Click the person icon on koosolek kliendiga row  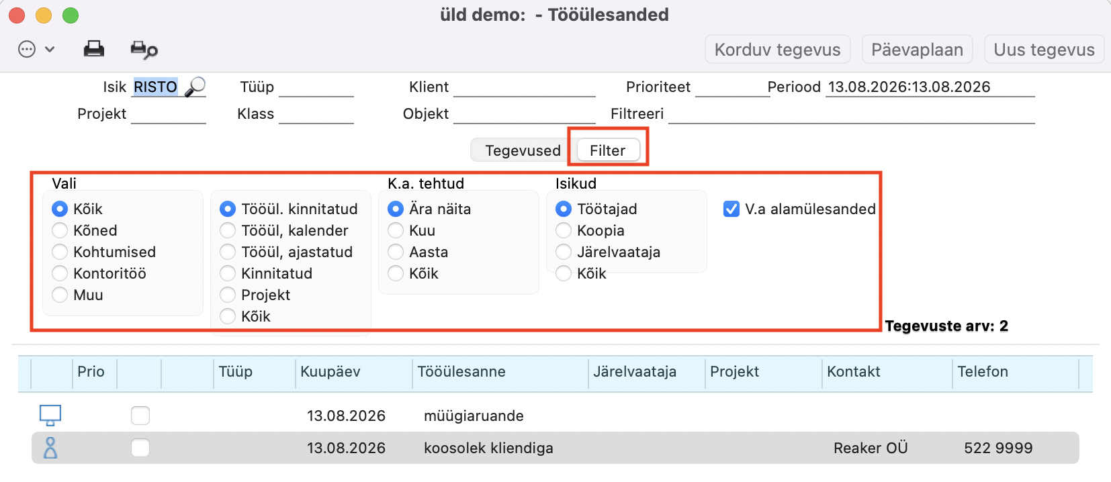(50, 448)
